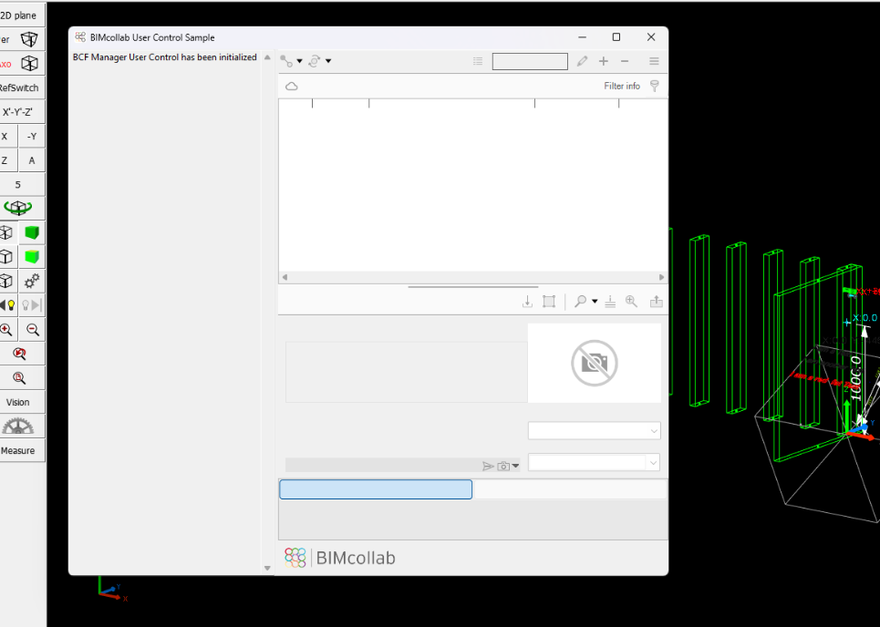Viewport: 880px width, 627px height.
Task: Click 'BCF Manager User Control has been initialized'
Action: point(164,57)
